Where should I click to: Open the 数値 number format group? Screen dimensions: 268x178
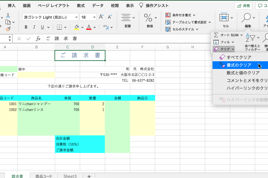tap(150, 21)
